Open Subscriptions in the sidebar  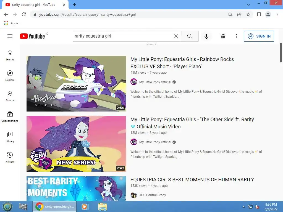click(10, 117)
